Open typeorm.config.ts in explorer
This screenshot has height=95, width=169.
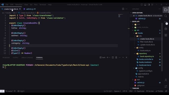click(x=145, y=71)
